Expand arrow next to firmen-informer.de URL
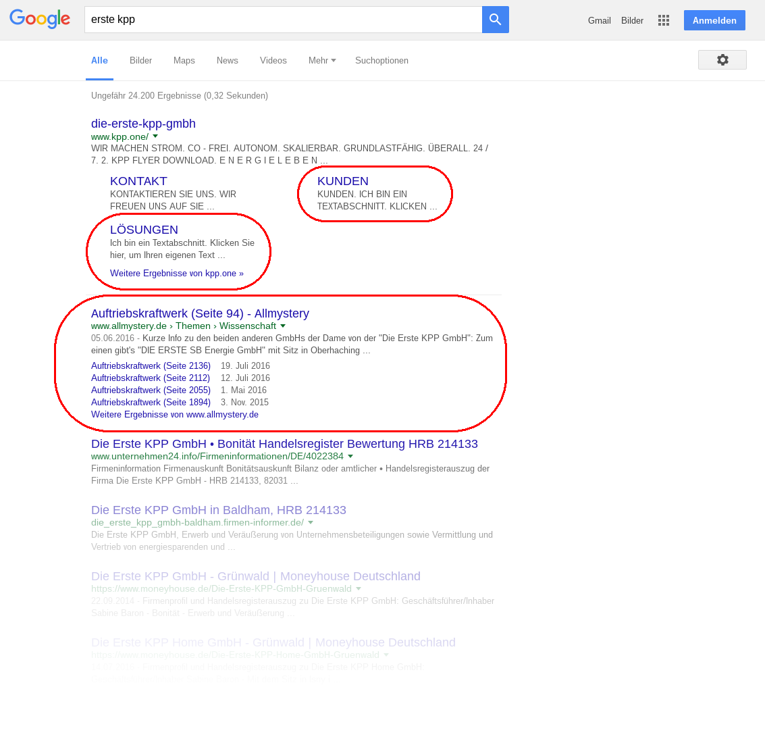 [311, 523]
